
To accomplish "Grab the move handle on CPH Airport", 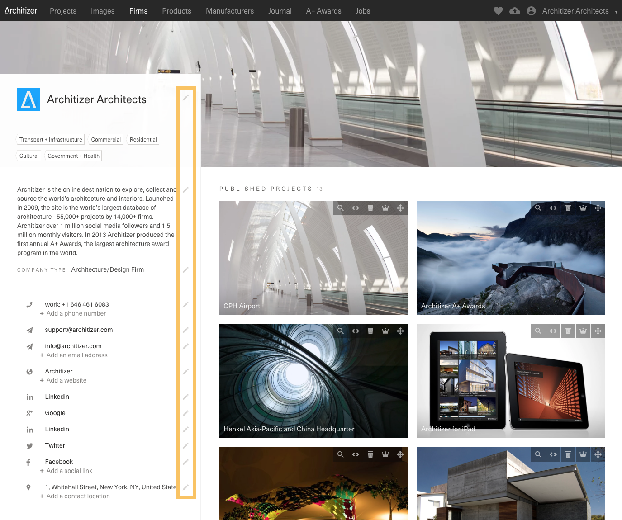I will pyautogui.click(x=400, y=208).
